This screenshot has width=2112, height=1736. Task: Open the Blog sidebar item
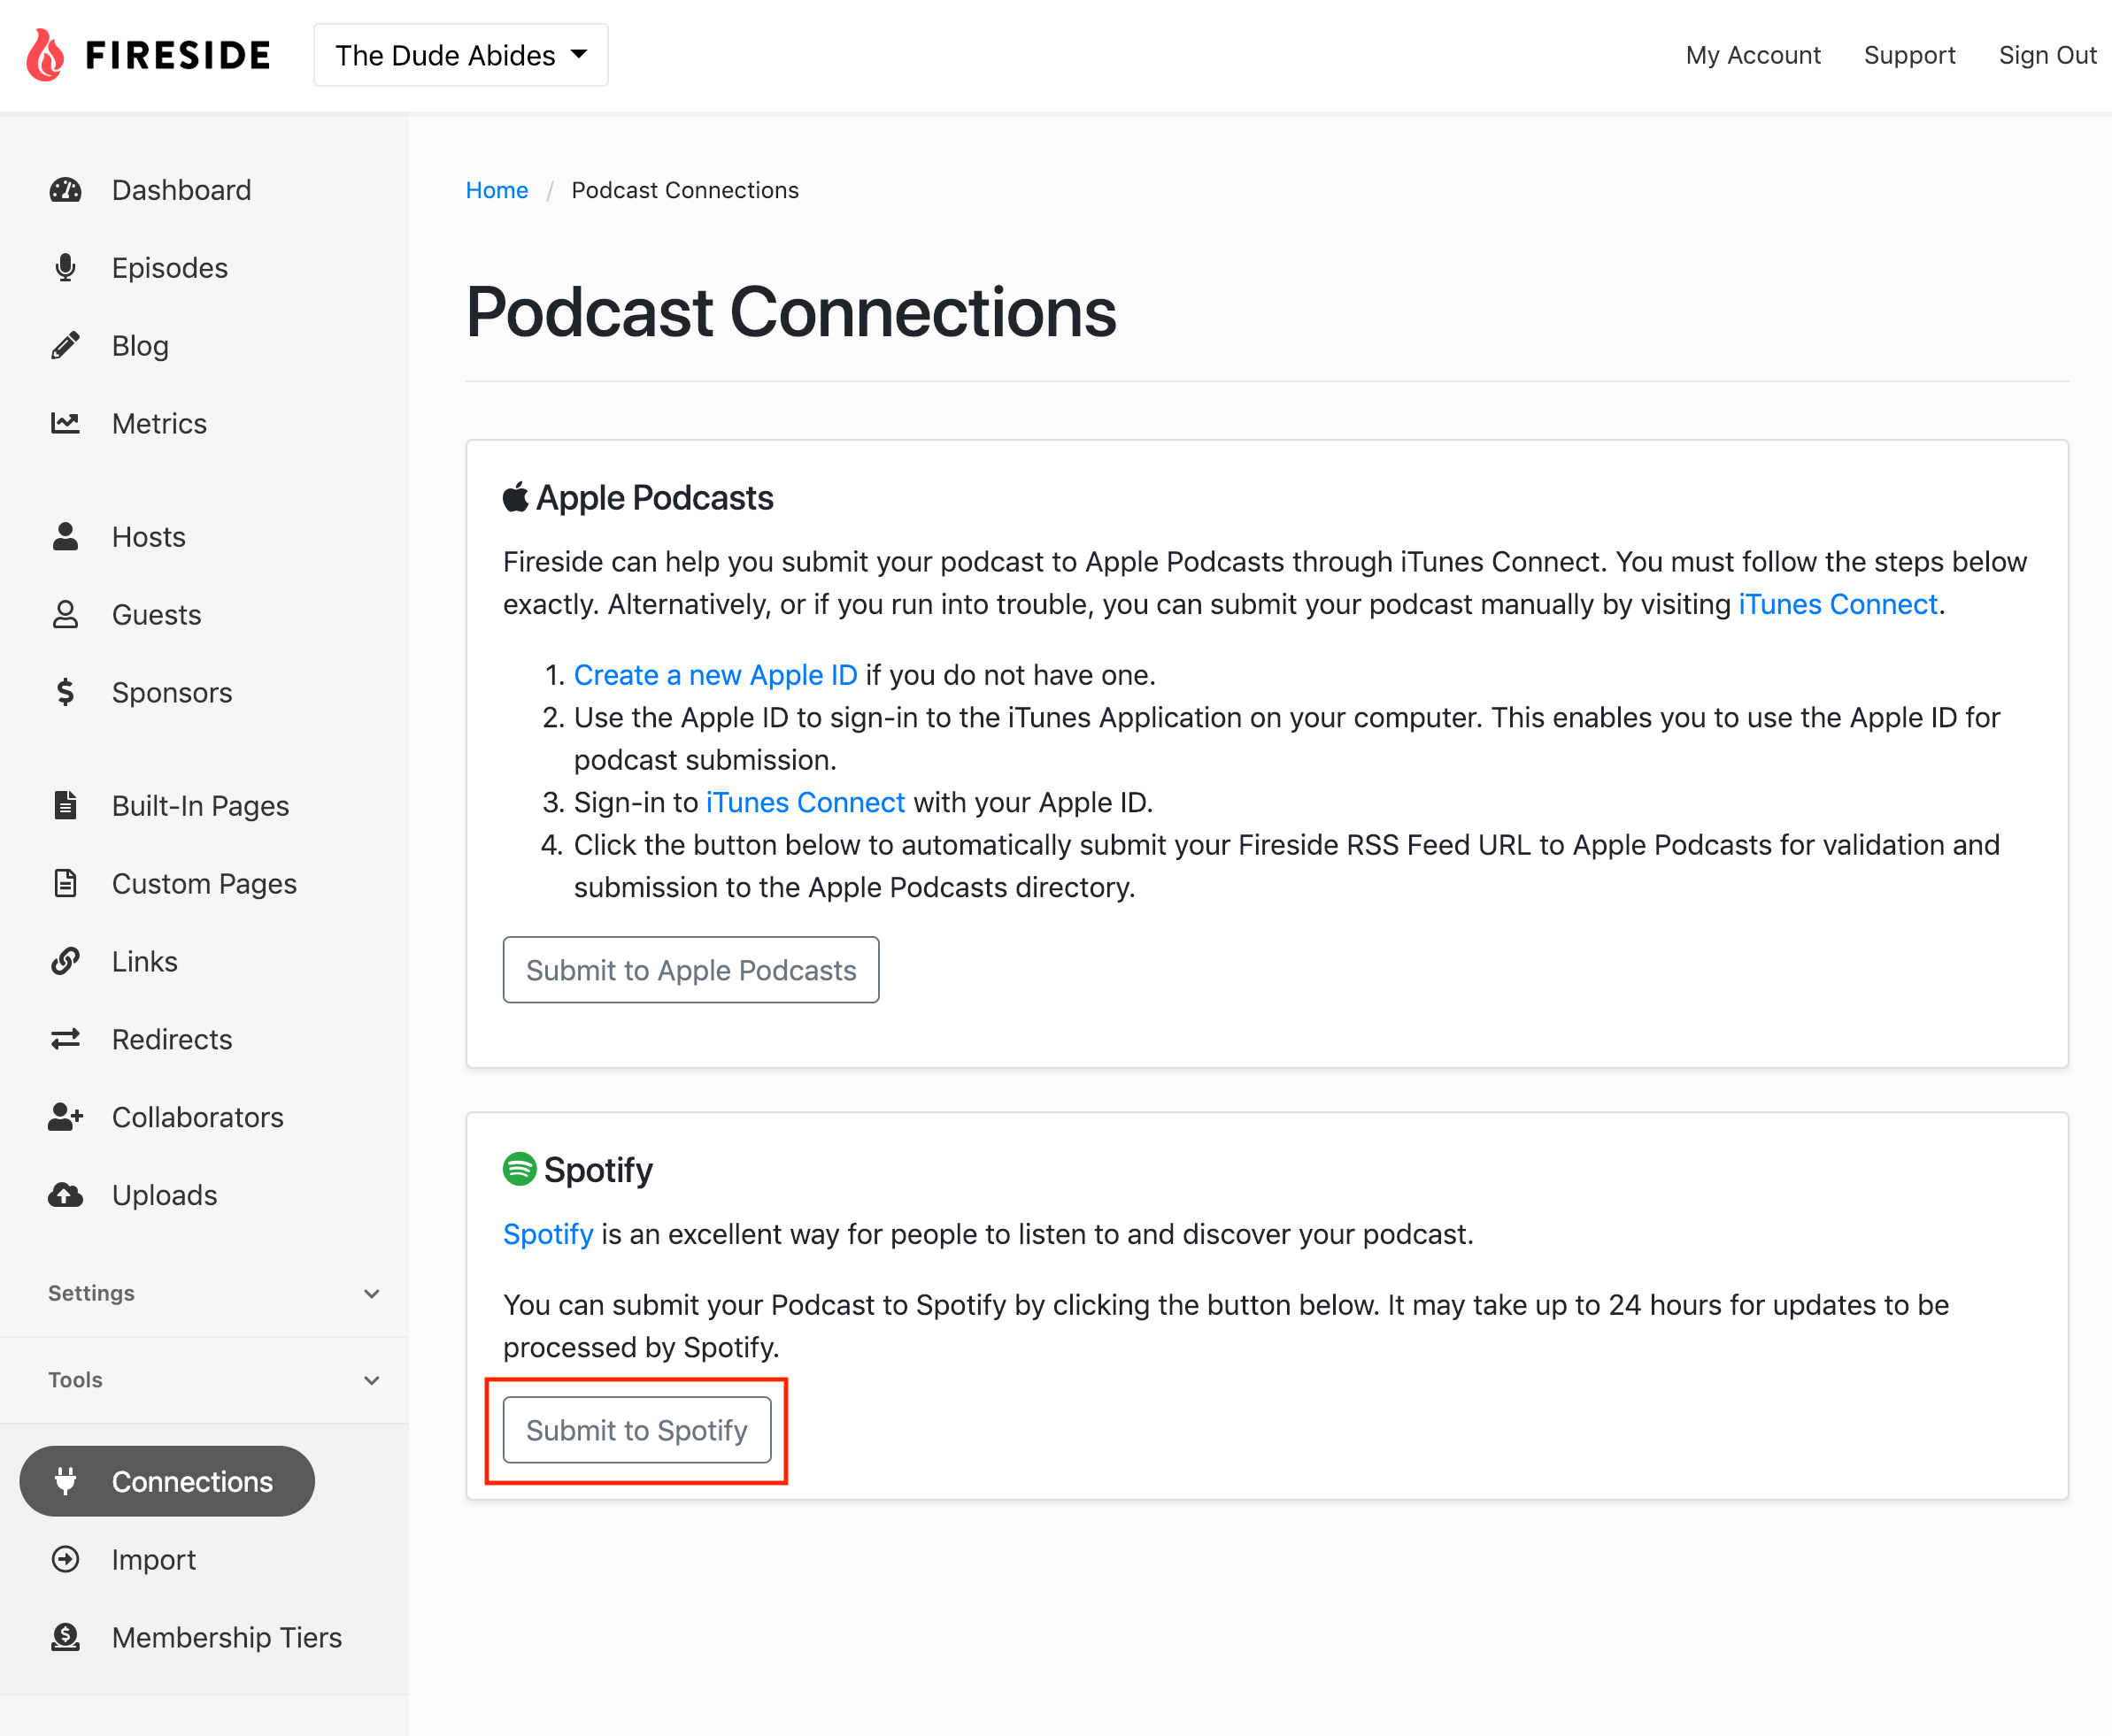click(x=140, y=346)
